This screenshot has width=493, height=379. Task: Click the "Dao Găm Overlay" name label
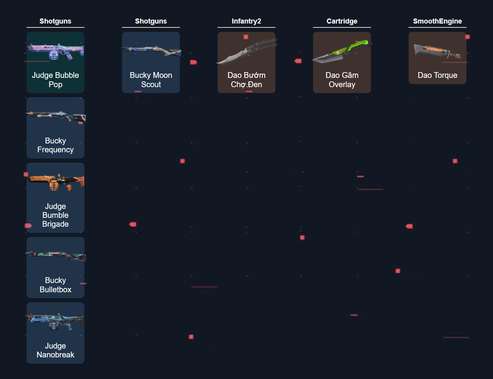click(x=342, y=80)
